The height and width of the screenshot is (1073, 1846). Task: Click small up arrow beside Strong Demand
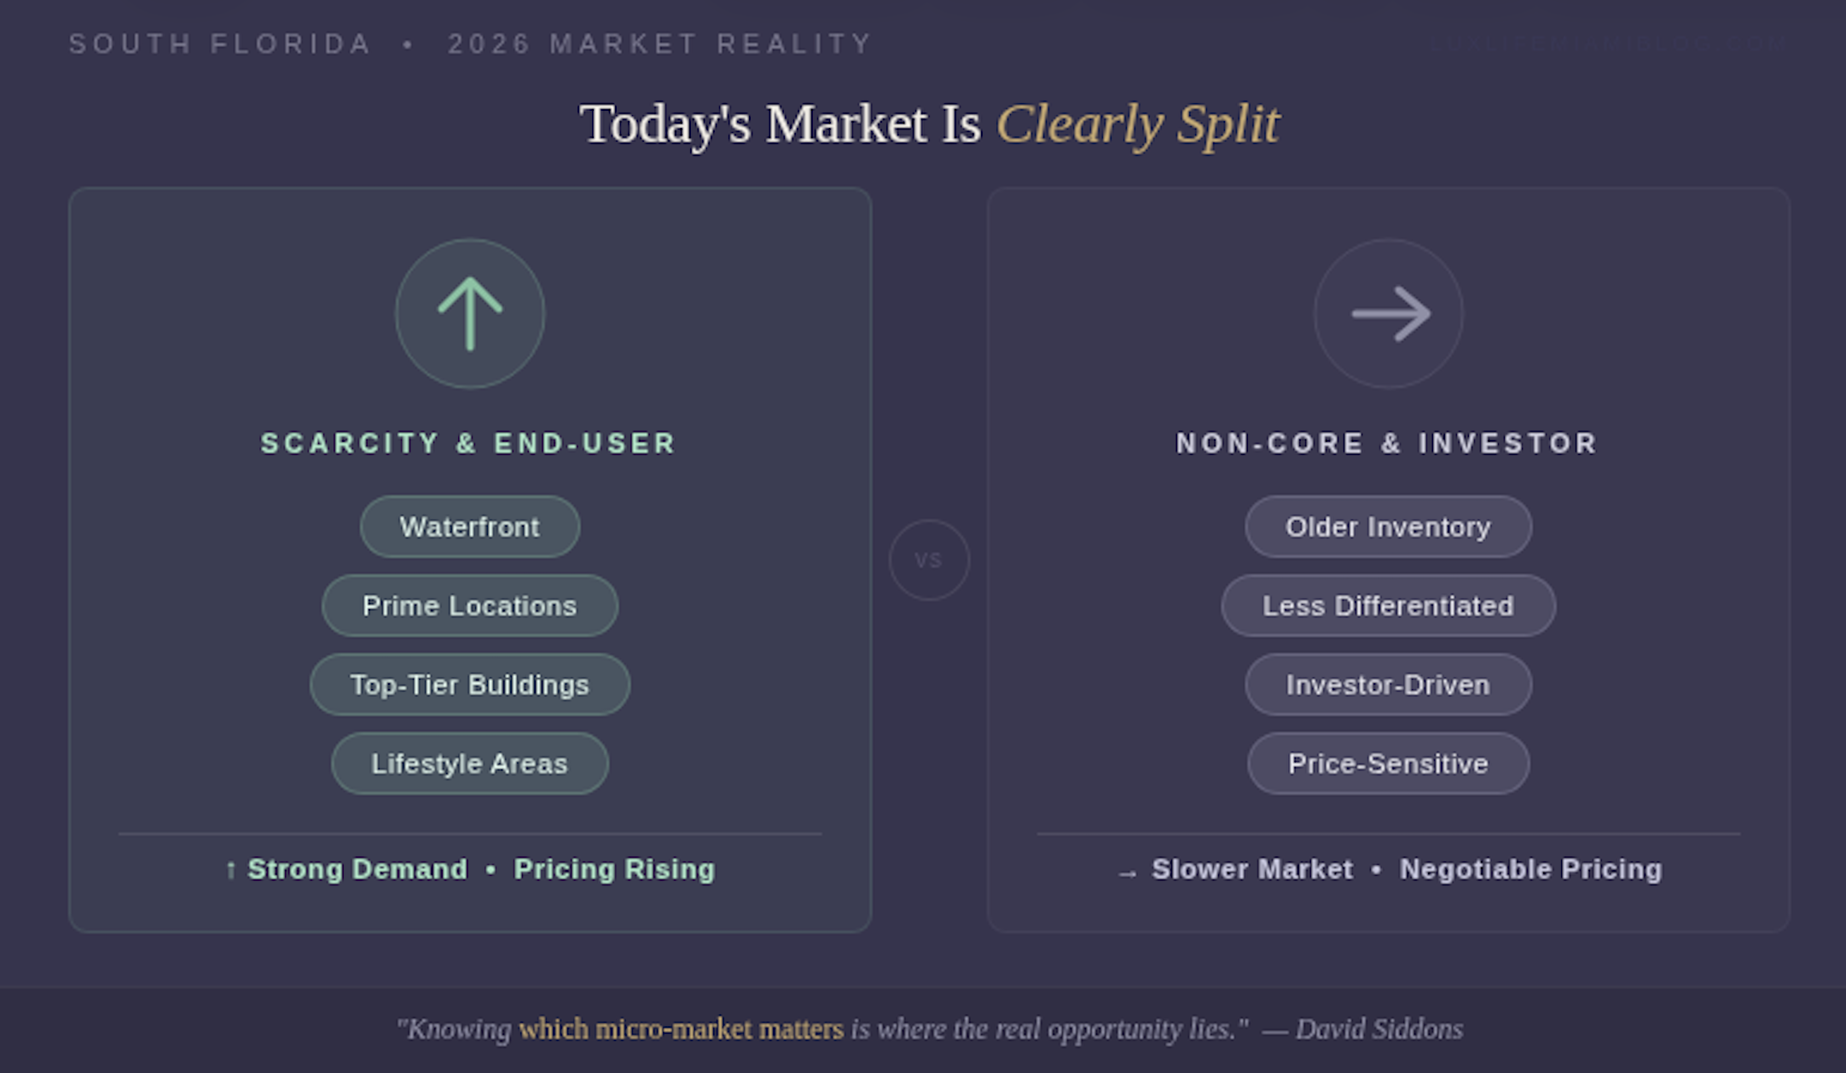click(230, 871)
